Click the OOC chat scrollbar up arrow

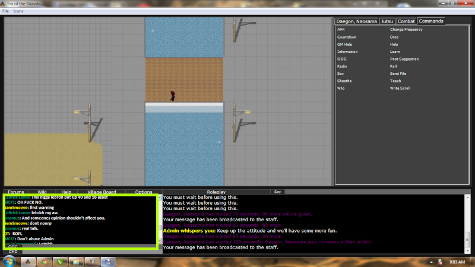tap(160, 198)
